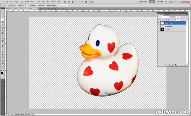Select the 3D Rotate tool
Viewport: 191px width, 116px height.
tap(3, 60)
